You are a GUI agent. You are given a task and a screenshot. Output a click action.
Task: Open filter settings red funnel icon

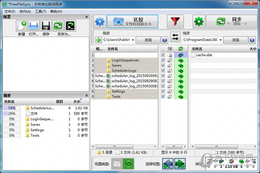[x=175, y=22]
